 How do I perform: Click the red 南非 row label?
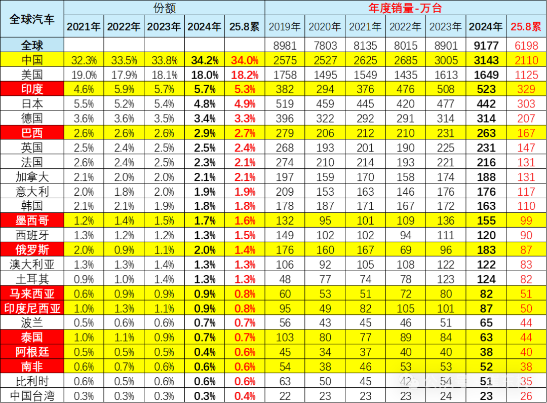point(32,367)
